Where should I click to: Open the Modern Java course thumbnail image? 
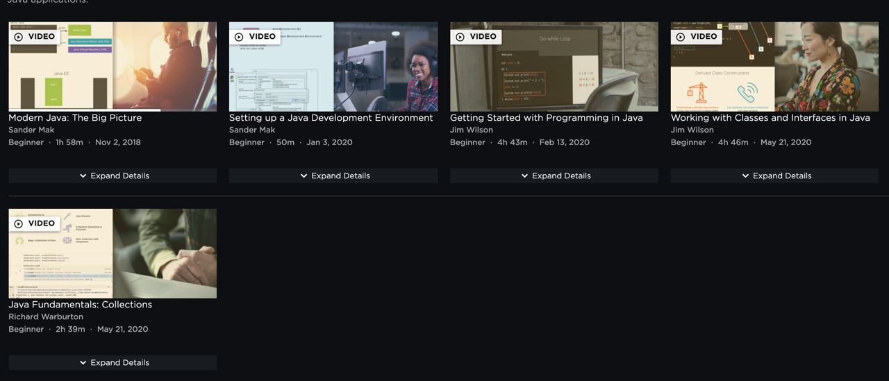click(x=113, y=67)
